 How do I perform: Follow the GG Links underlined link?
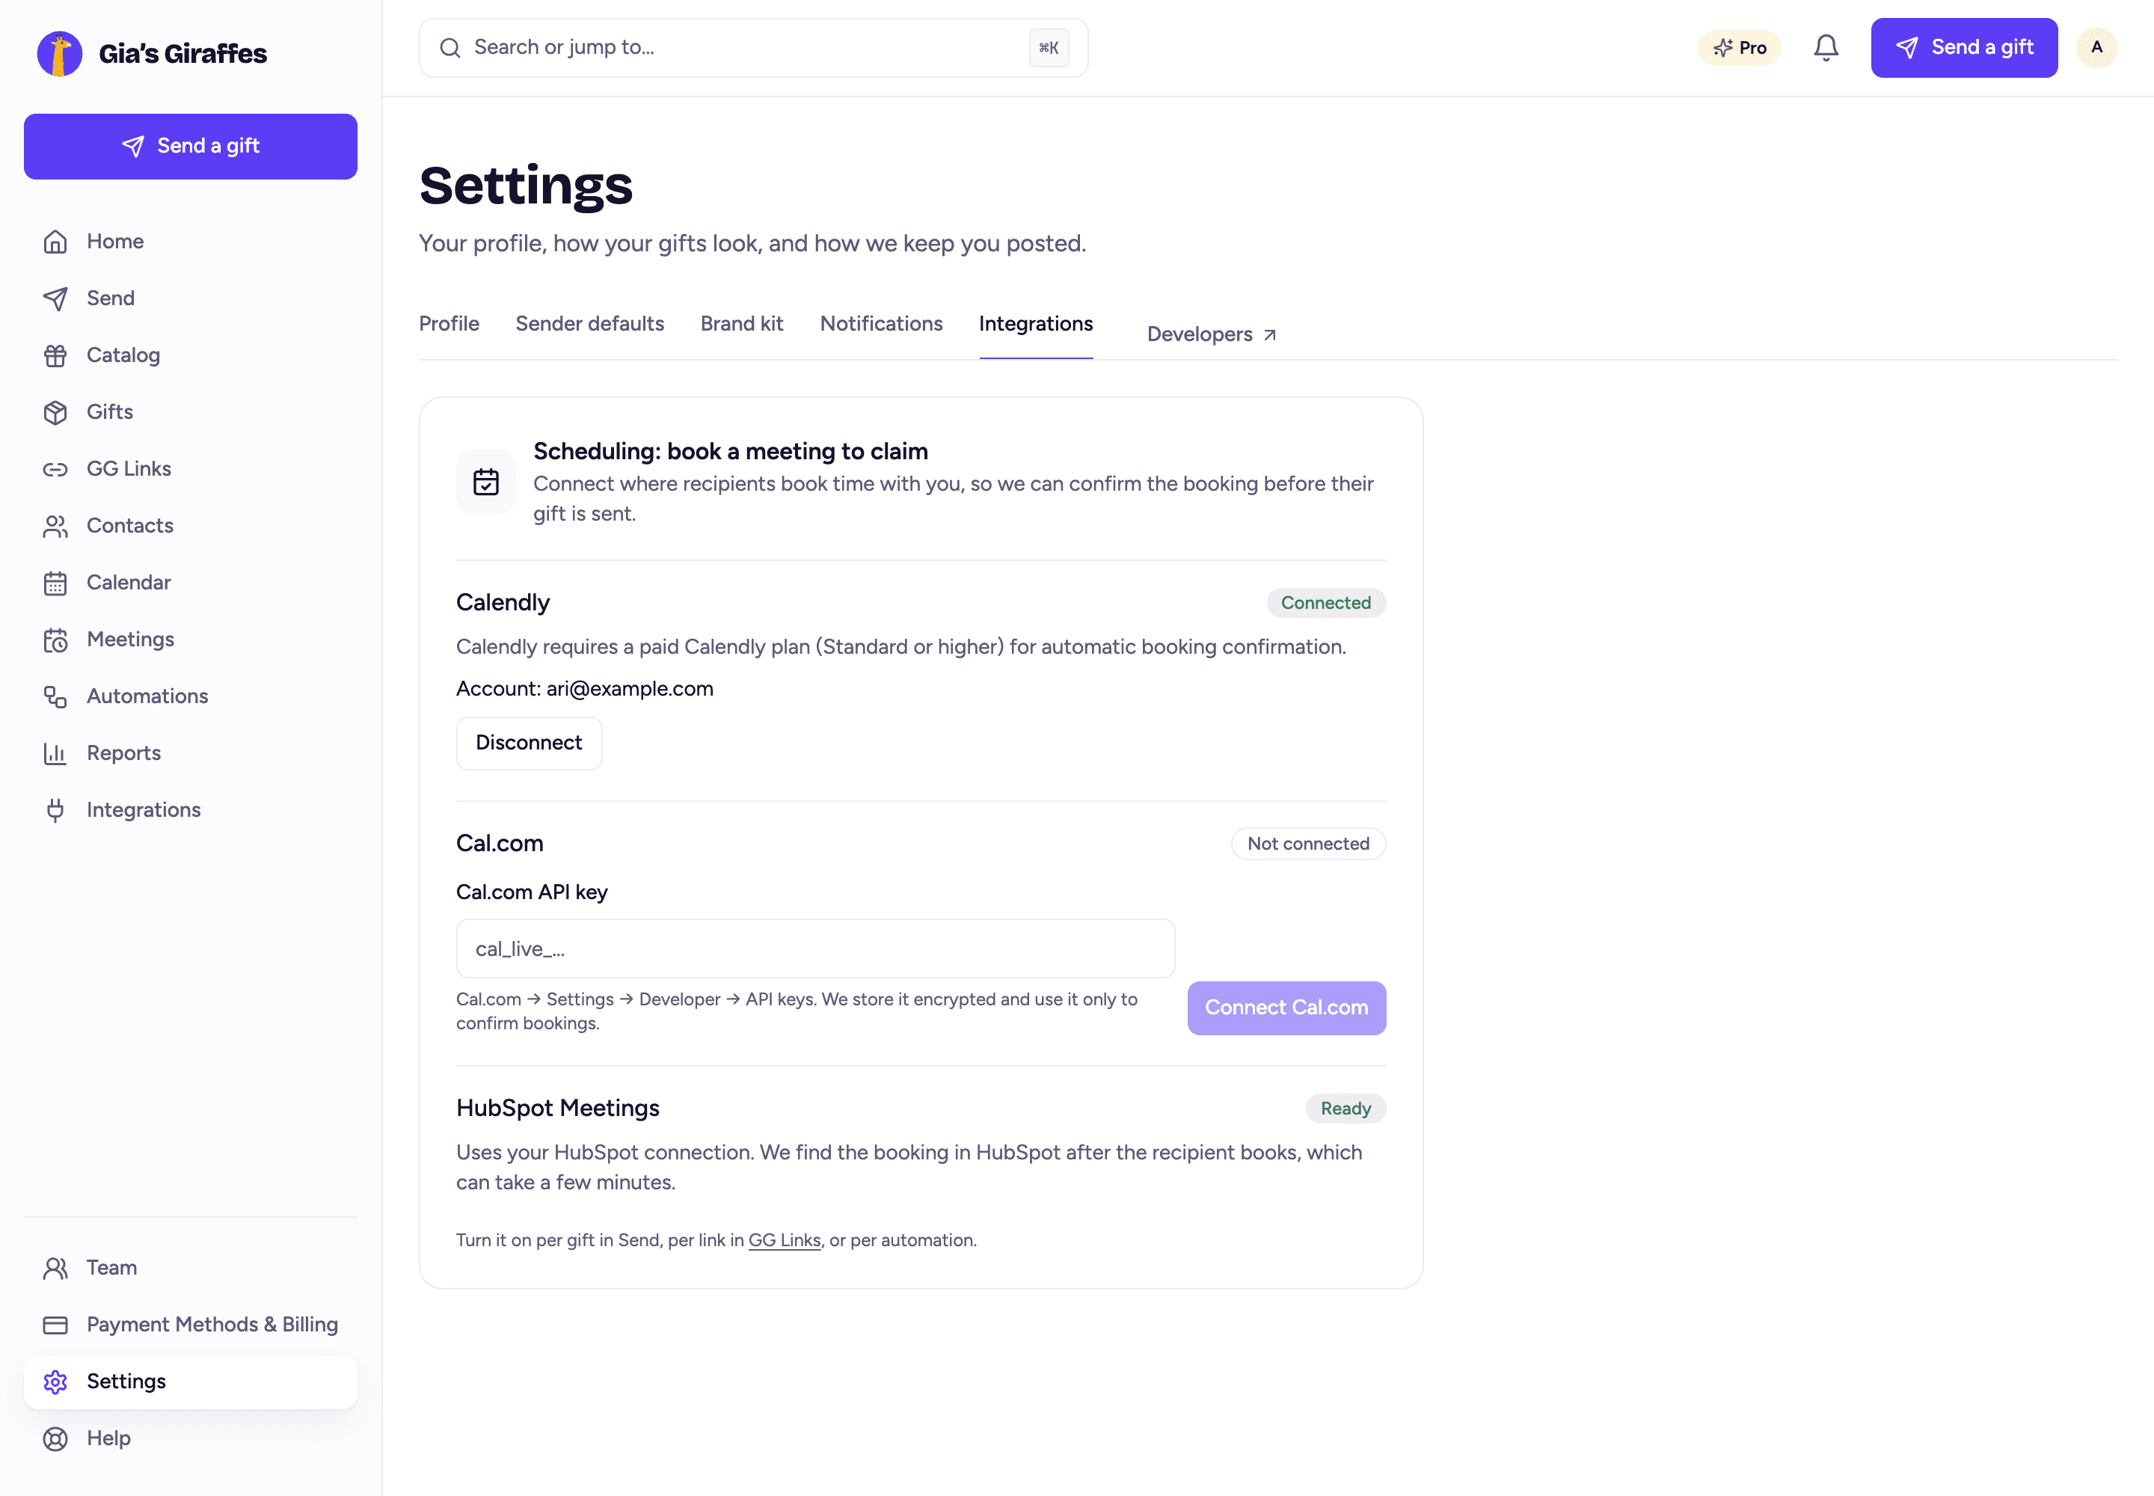(x=785, y=1241)
